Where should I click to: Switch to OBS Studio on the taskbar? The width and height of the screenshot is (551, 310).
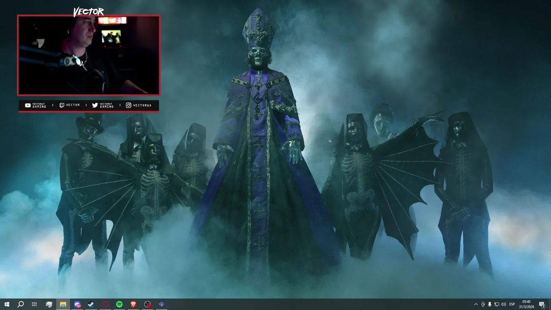point(147,304)
